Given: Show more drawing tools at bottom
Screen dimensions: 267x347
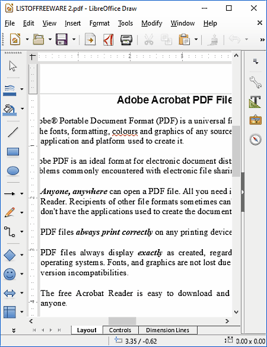Looking at the screenshot, I should click(14, 330).
